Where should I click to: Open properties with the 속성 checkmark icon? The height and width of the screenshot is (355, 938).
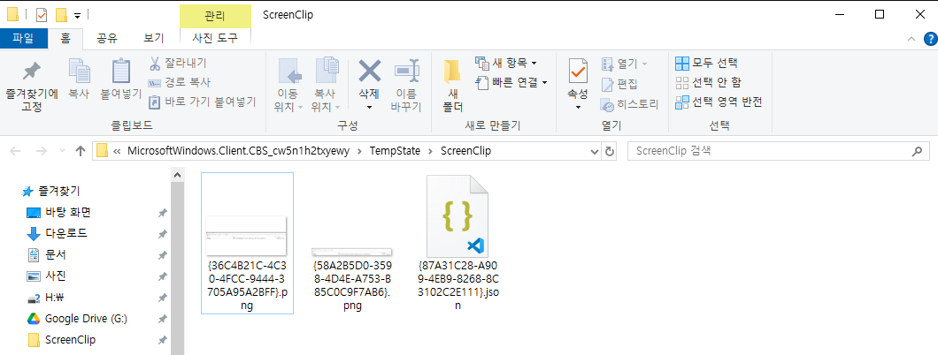(577, 72)
